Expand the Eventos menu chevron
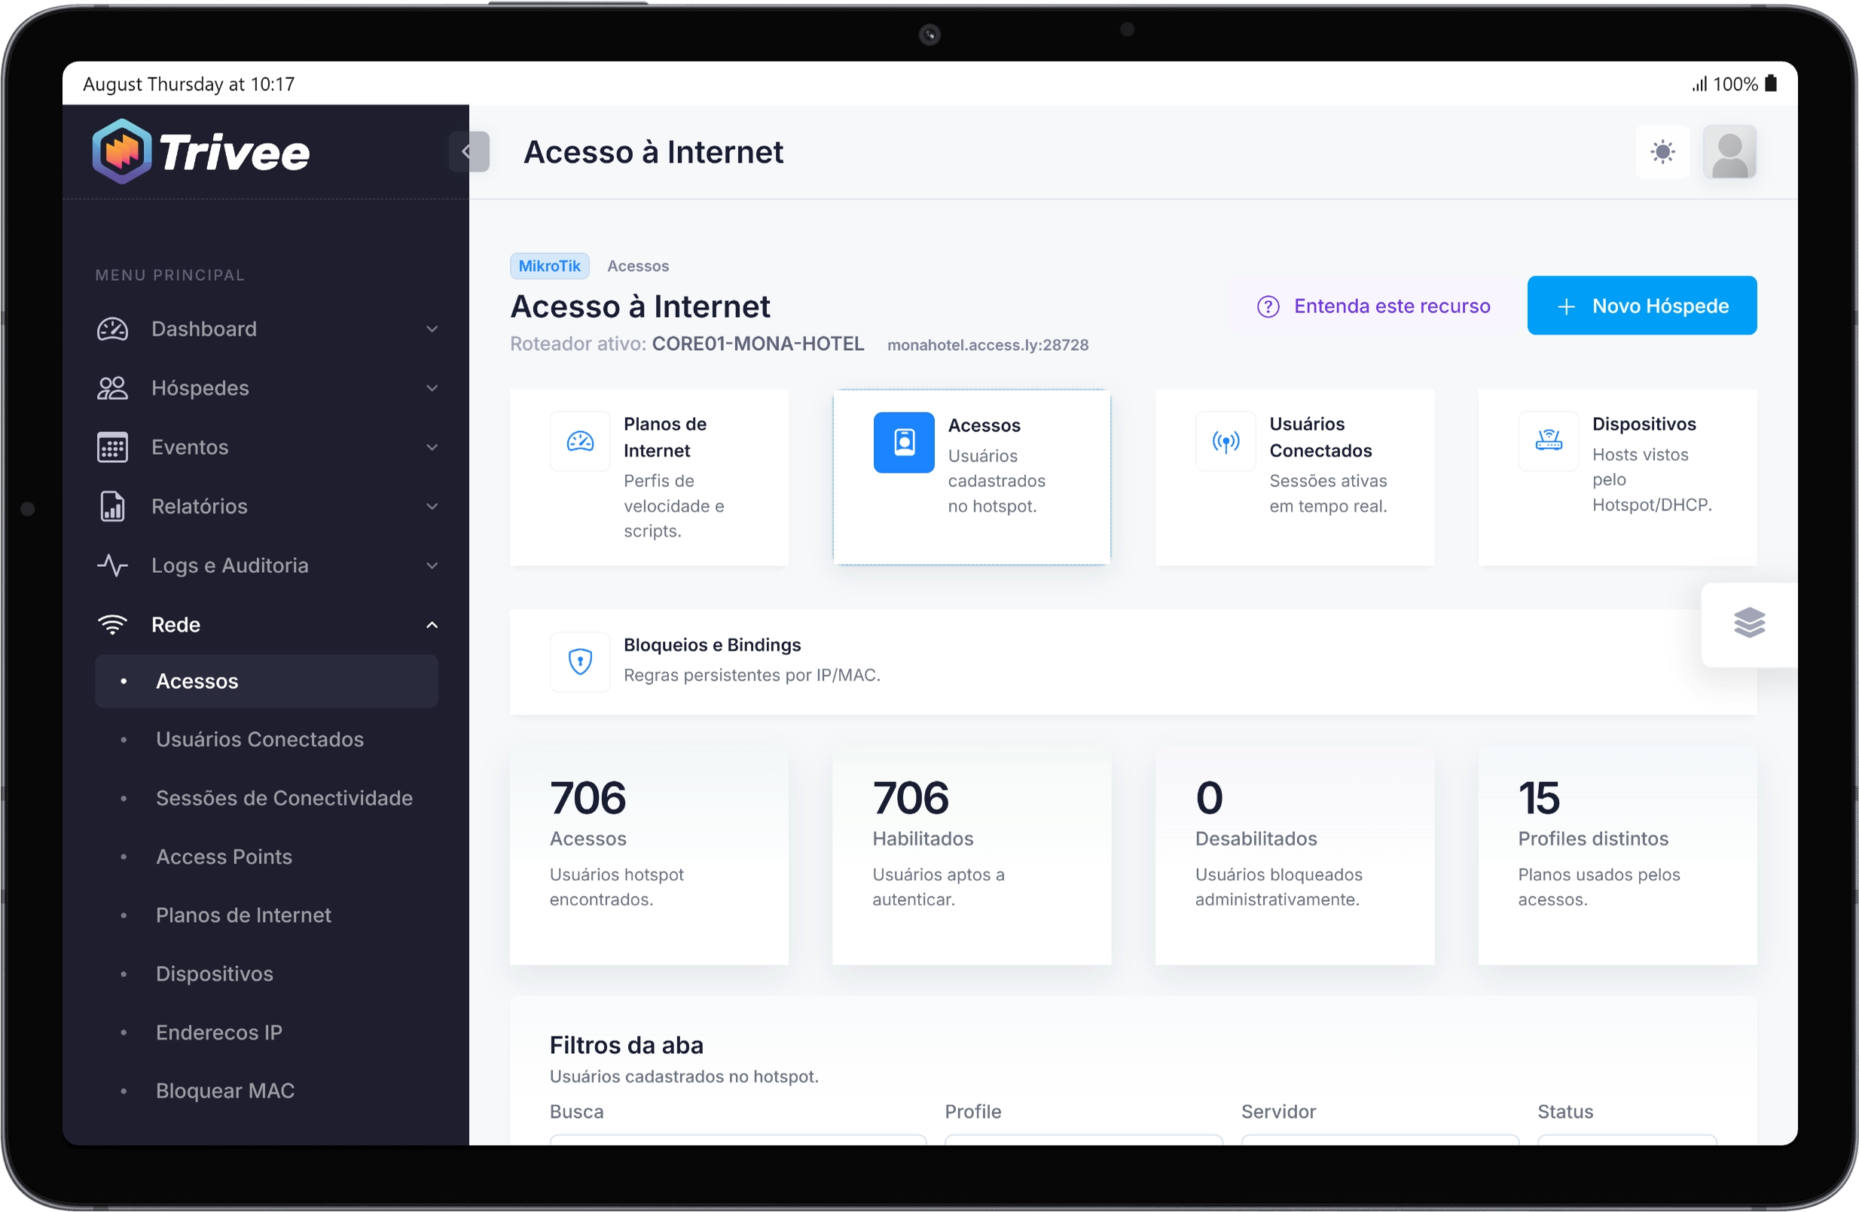 [432, 447]
